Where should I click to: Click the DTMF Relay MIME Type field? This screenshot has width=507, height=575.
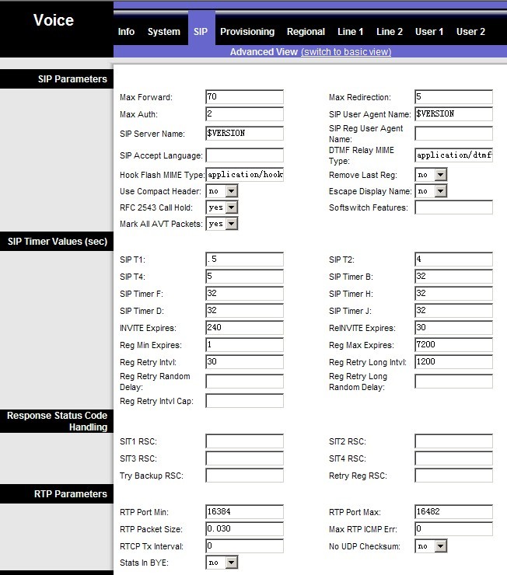click(454, 155)
